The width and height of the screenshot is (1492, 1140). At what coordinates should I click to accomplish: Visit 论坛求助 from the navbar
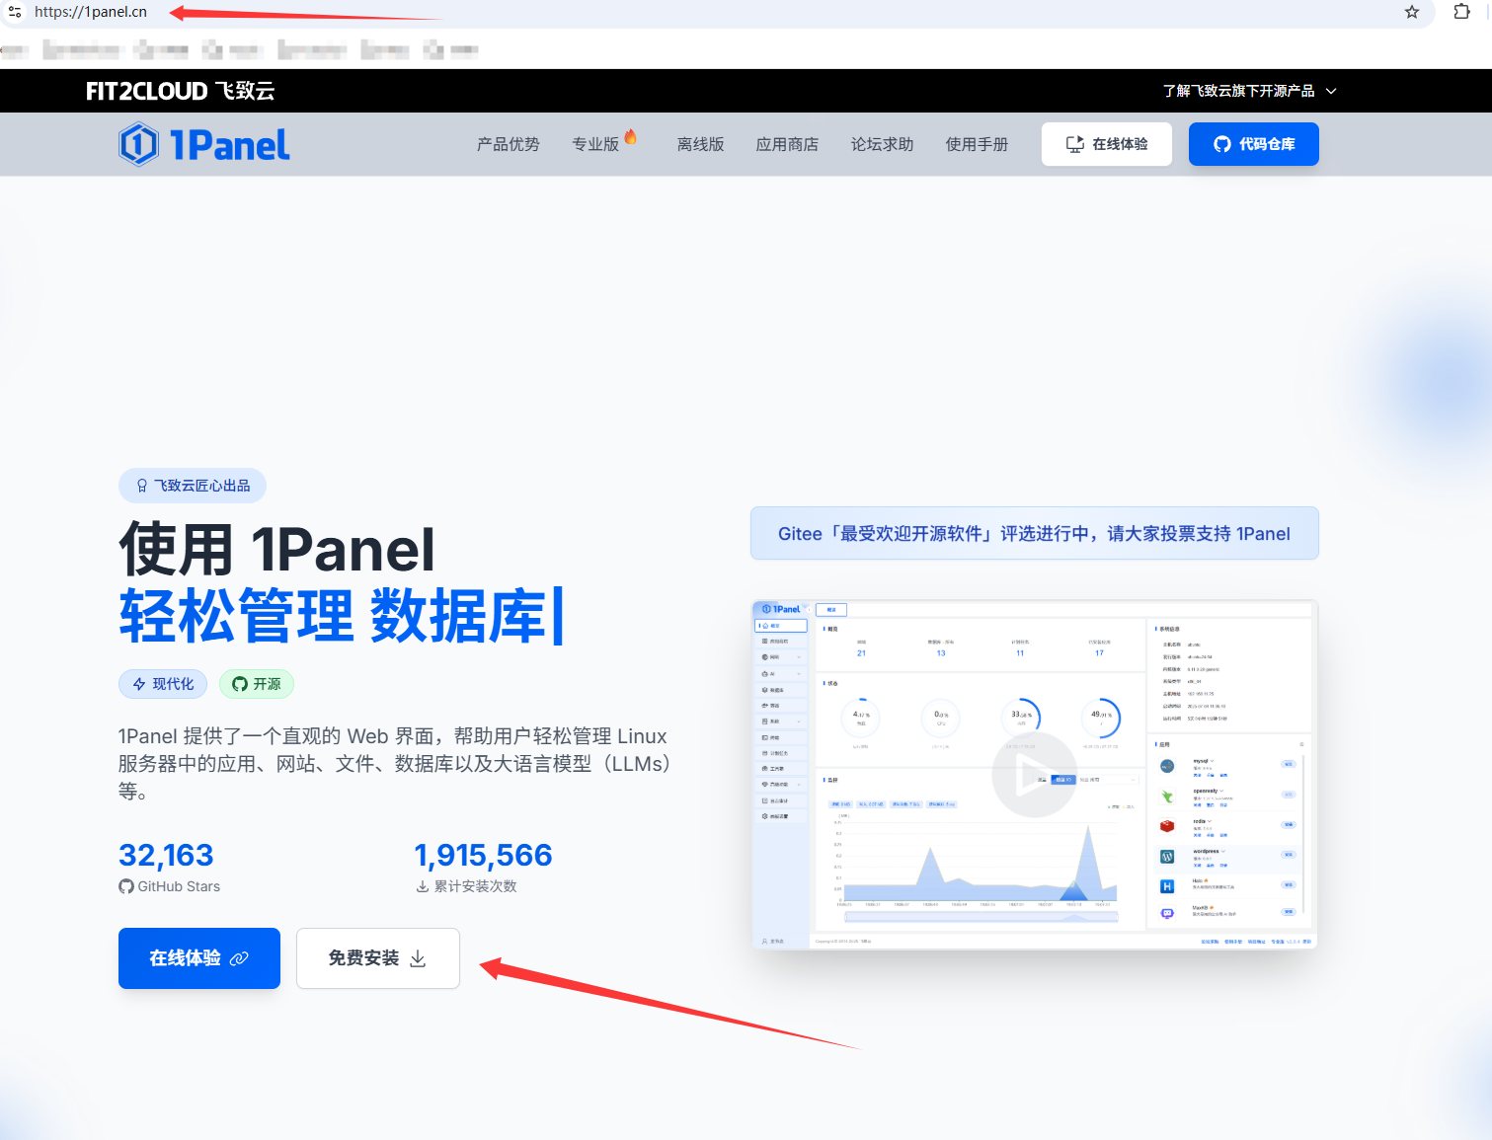click(x=882, y=144)
